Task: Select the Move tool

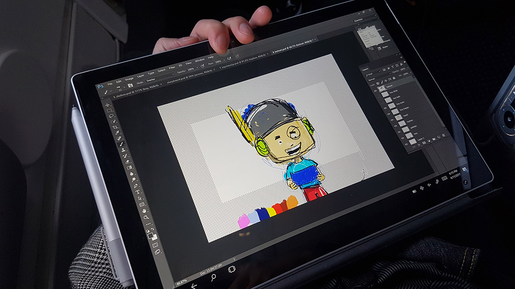Action: pos(107,104)
